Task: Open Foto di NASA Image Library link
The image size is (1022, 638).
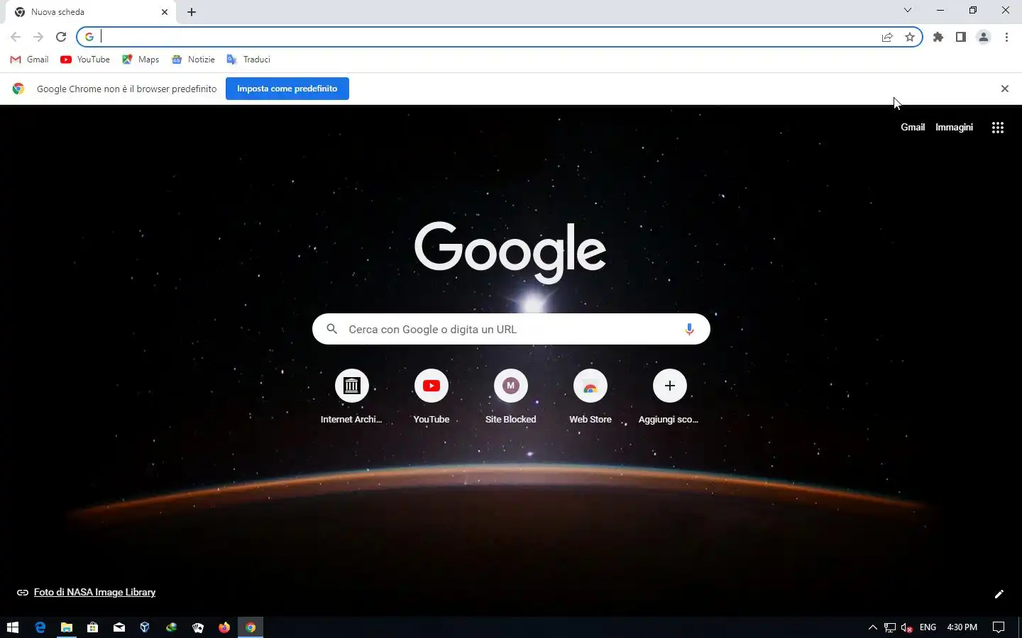Action: pos(94,593)
